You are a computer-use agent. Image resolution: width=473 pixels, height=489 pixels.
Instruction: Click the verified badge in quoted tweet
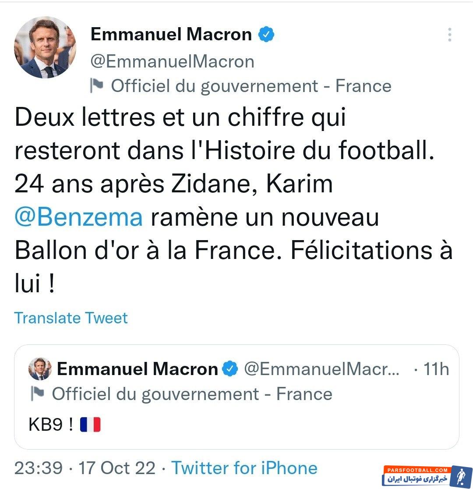pyautogui.click(x=230, y=369)
